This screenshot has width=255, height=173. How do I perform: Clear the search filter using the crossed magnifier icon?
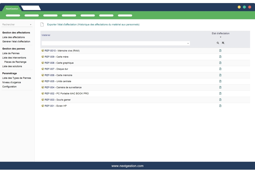point(223,43)
